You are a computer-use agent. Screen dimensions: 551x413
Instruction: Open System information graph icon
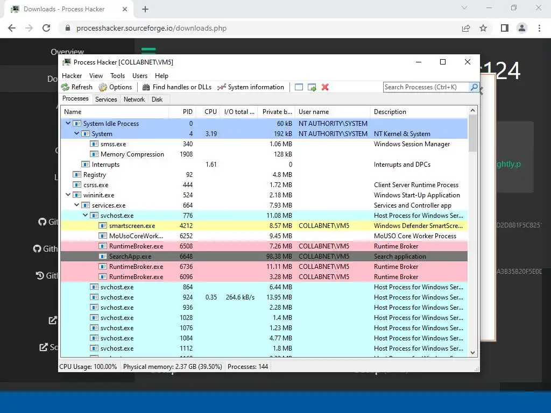coord(221,87)
